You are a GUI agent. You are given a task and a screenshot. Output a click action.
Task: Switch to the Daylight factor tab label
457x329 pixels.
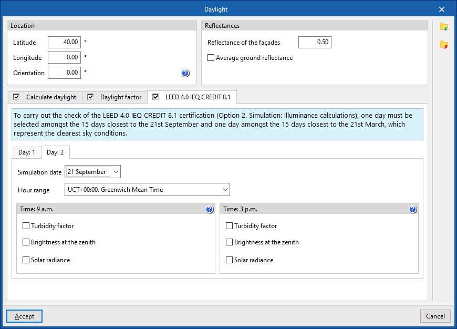[x=121, y=97]
